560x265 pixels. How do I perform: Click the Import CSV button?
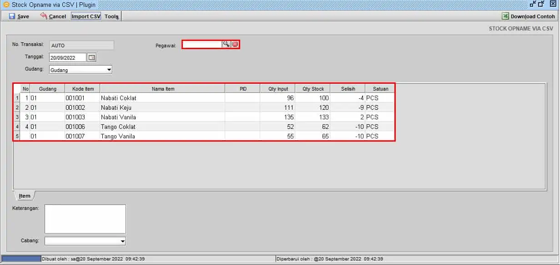pos(86,16)
